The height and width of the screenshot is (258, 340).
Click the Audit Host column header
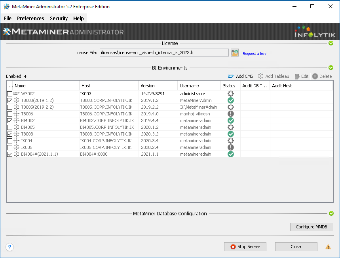pos(301,86)
